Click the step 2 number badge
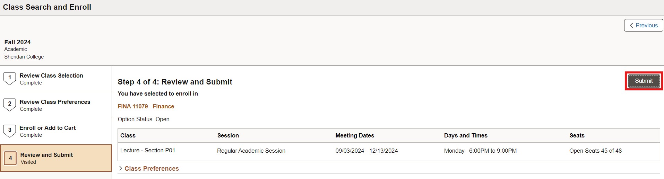This screenshot has height=179, width=664. (x=10, y=104)
